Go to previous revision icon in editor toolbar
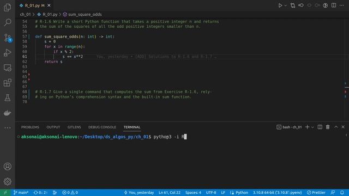Image resolution: width=349 pixels, height=196 pixels. pos(301,5)
